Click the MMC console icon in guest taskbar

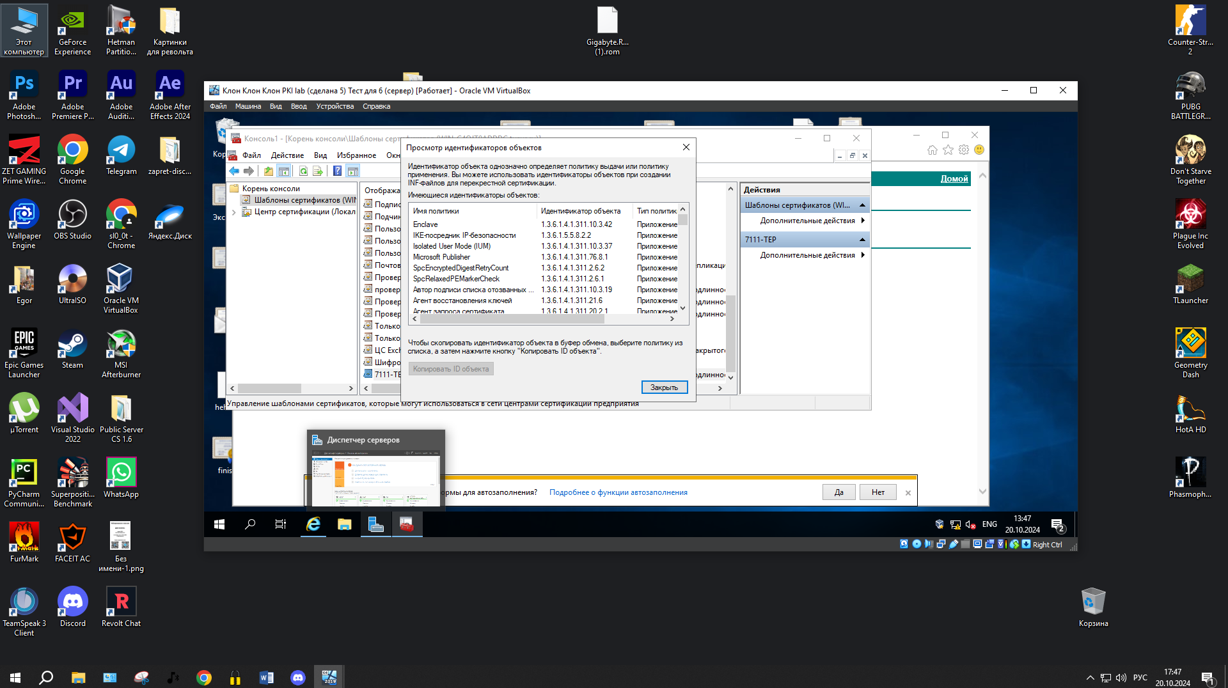(407, 524)
